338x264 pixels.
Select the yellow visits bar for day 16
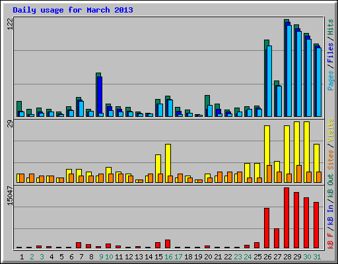pyautogui.click(x=168, y=163)
